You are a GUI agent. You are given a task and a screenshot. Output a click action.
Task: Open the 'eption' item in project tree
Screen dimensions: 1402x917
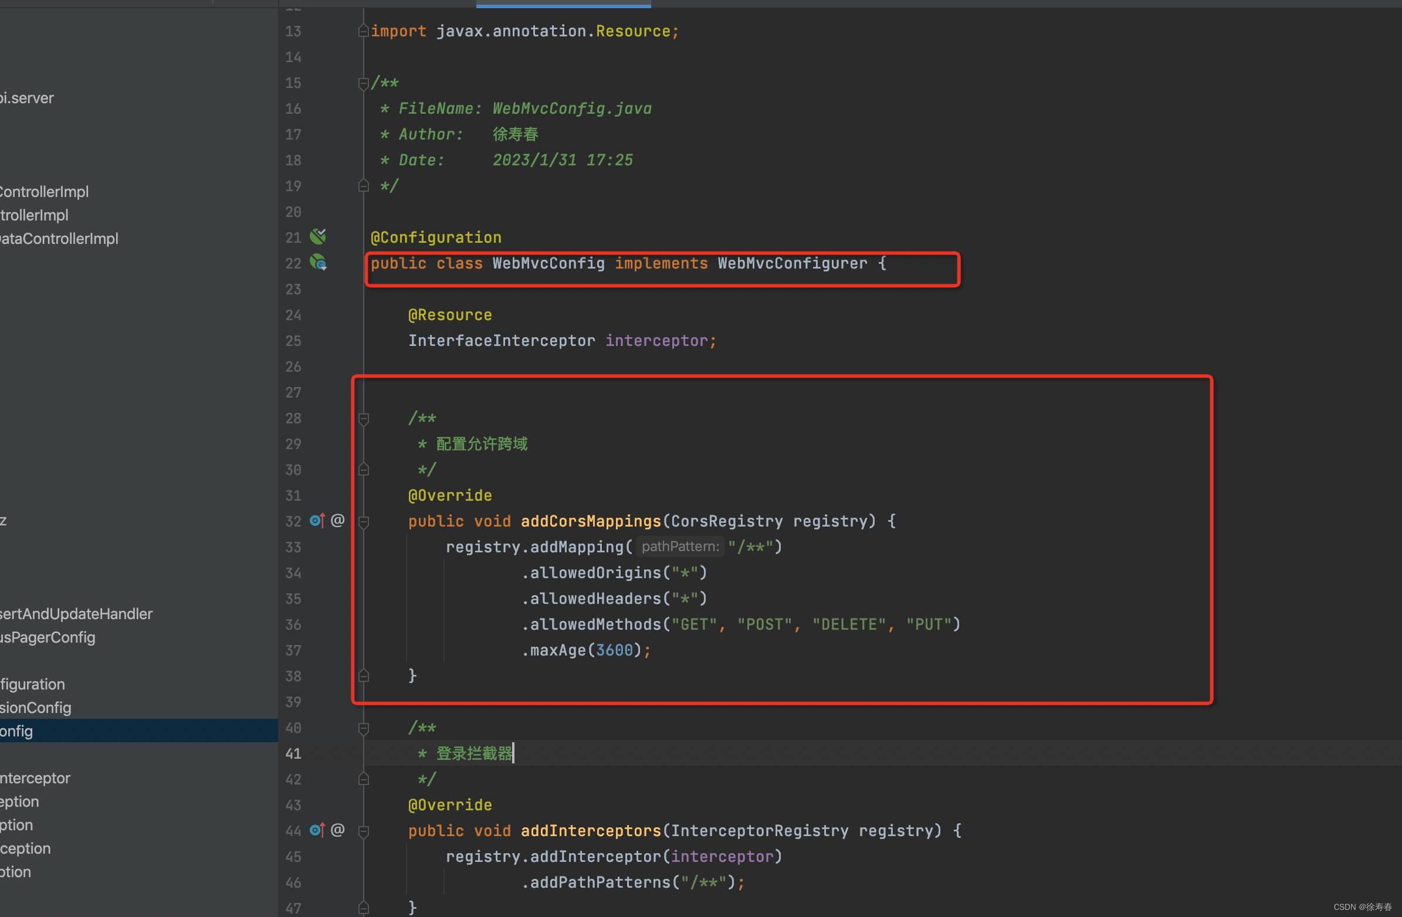tap(19, 801)
